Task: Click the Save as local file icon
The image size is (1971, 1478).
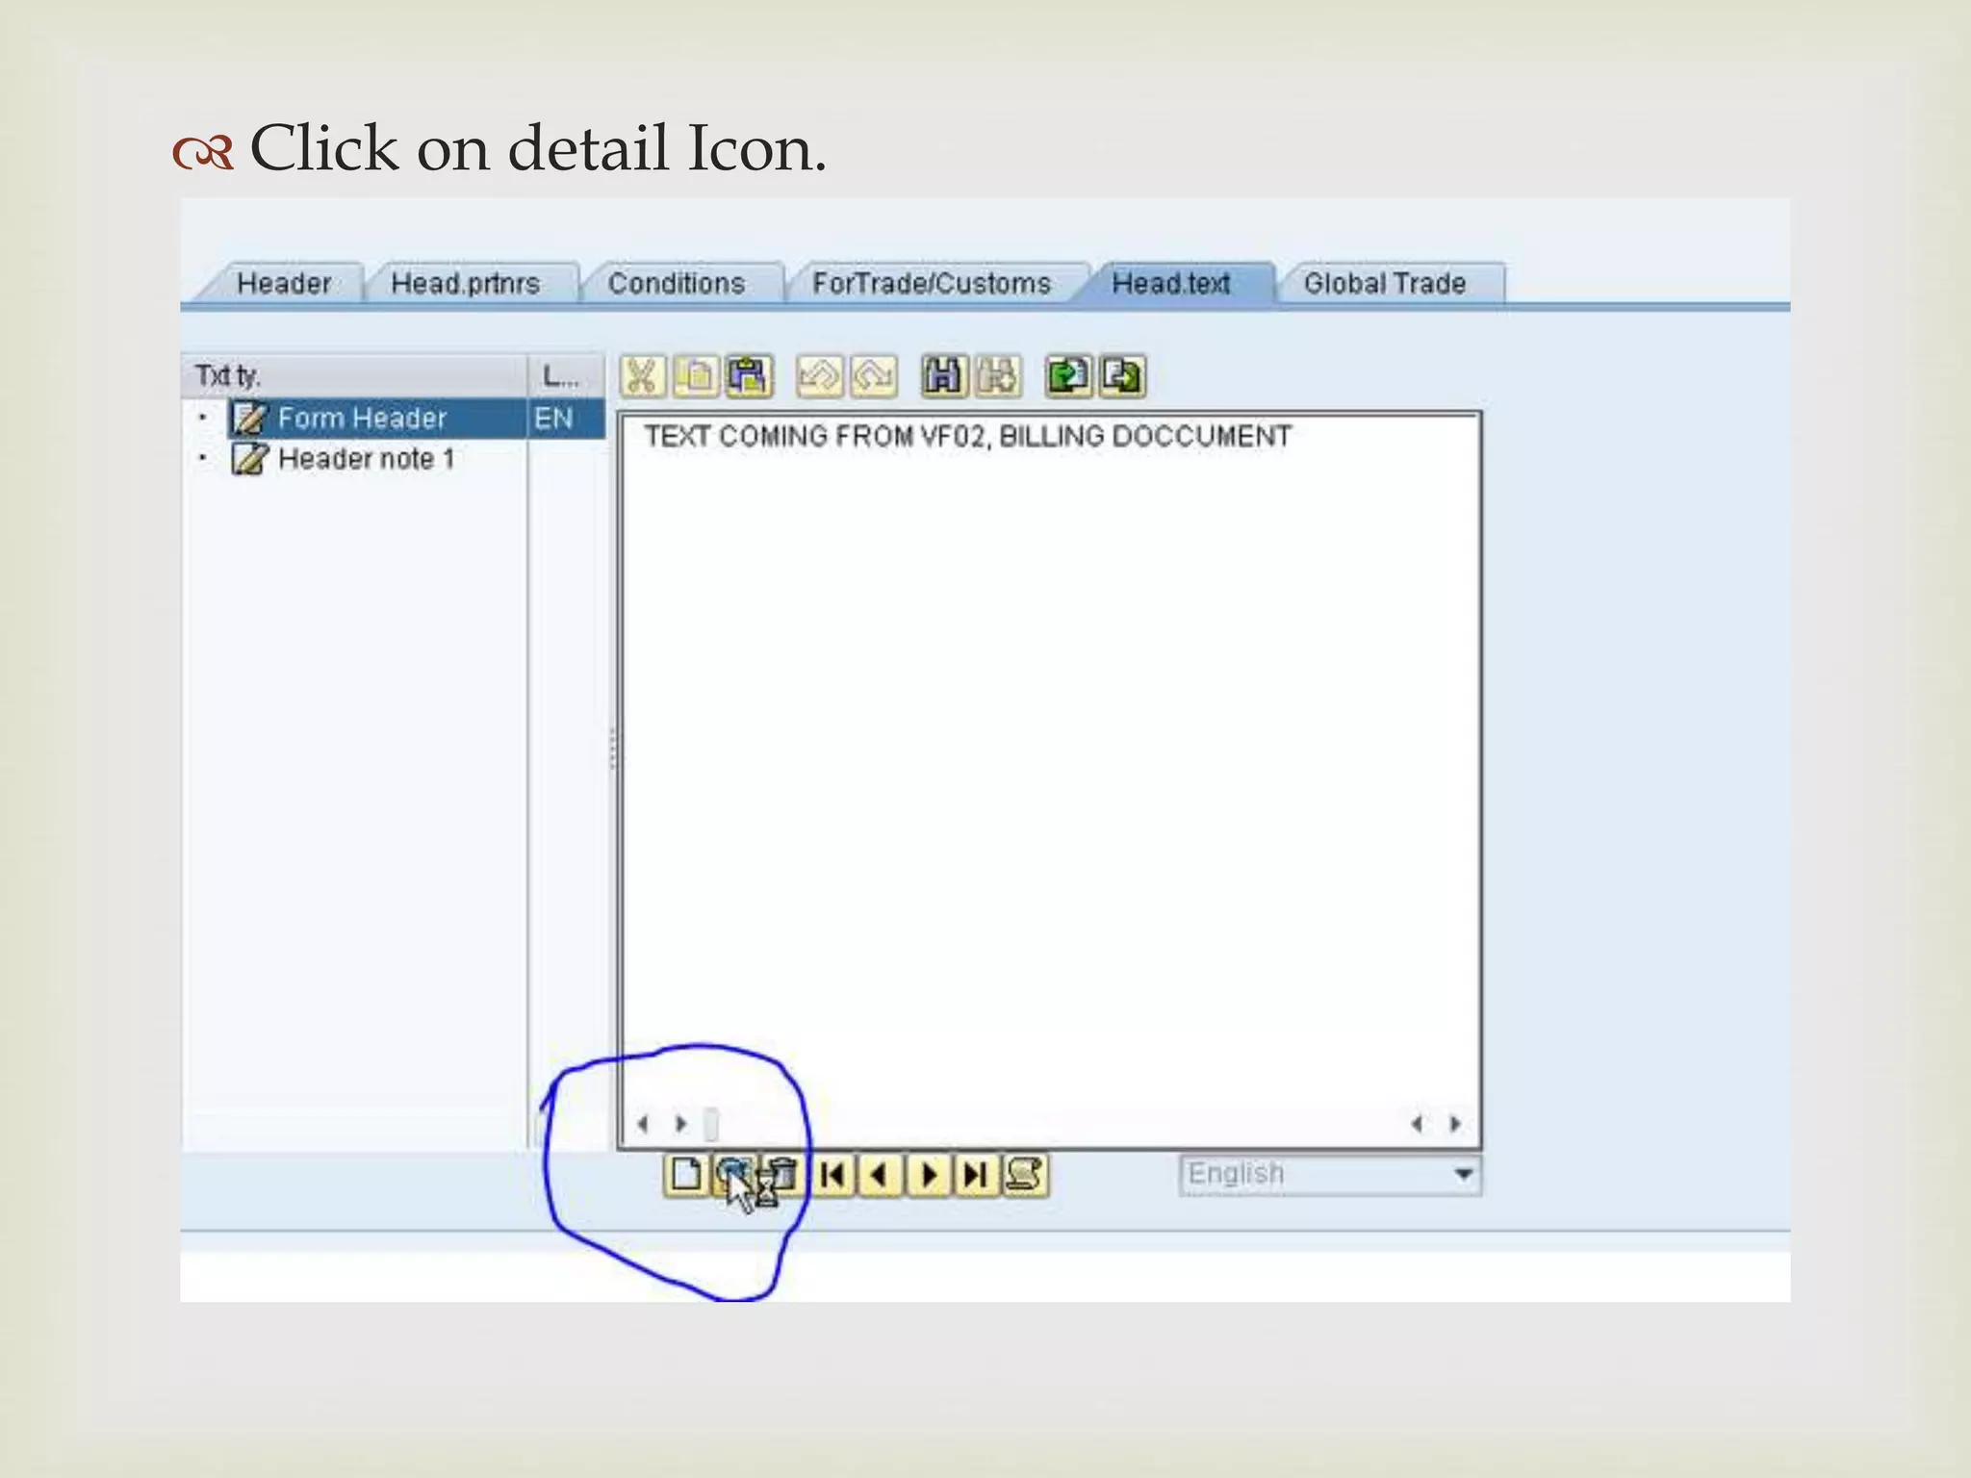Action: click(x=1121, y=376)
